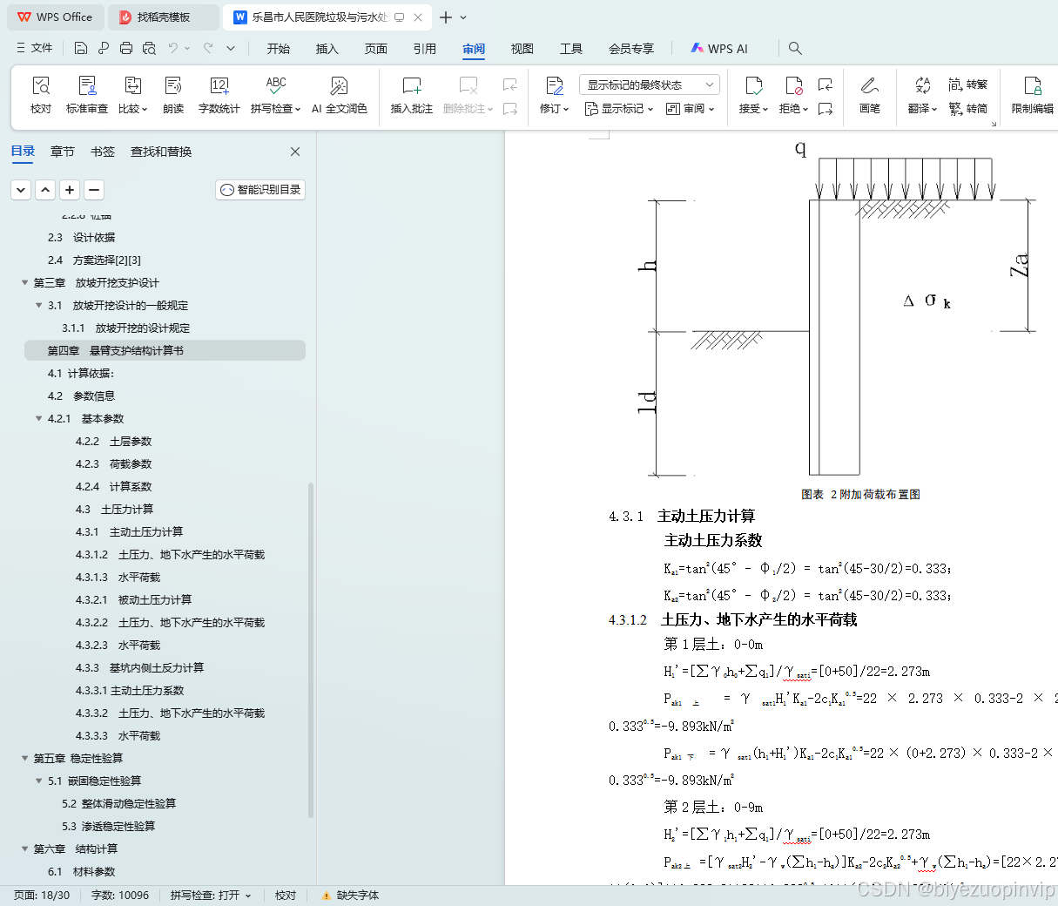Open a new tab with plus button
This screenshot has width=1058, height=906.
(446, 17)
